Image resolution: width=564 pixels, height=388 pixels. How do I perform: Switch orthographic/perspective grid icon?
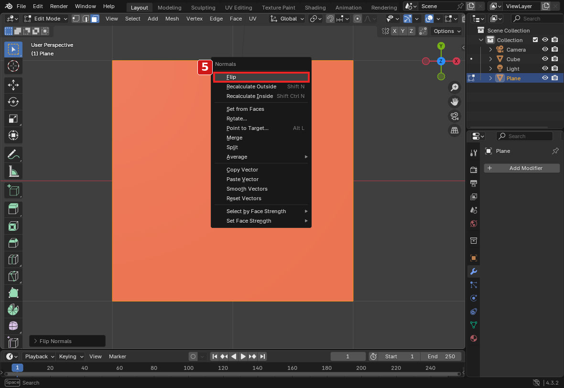pos(455,130)
